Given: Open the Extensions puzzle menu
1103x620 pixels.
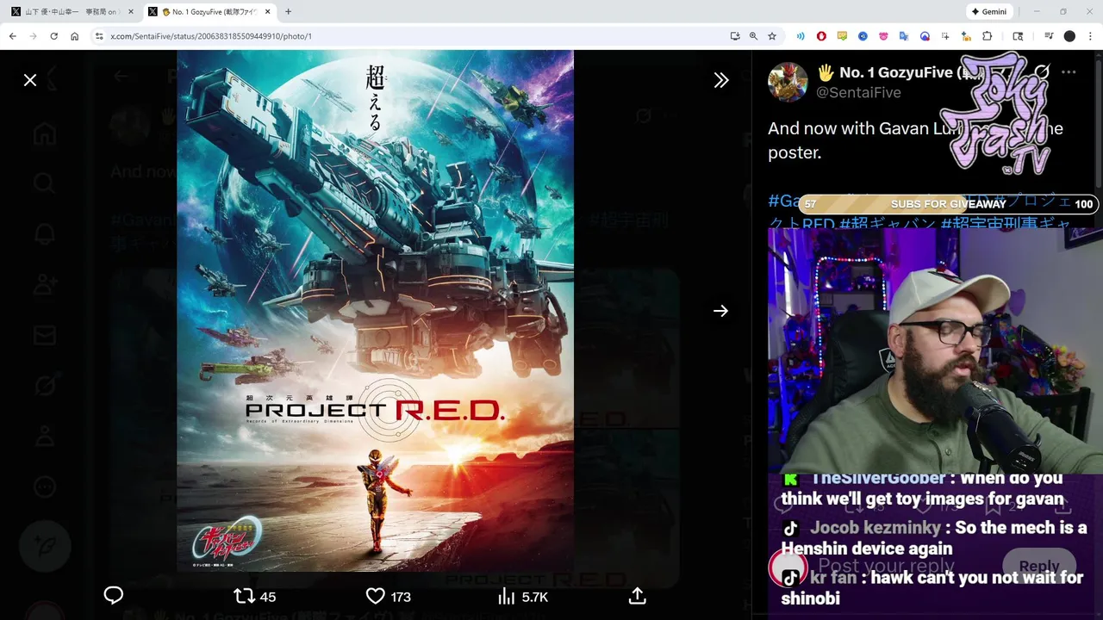Looking at the screenshot, I should tap(988, 36).
